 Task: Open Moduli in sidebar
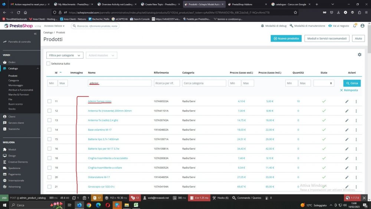12,150
